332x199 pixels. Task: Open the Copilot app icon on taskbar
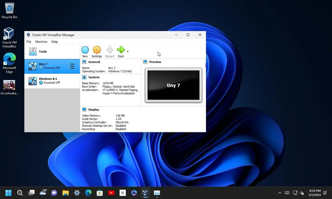pos(134,193)
